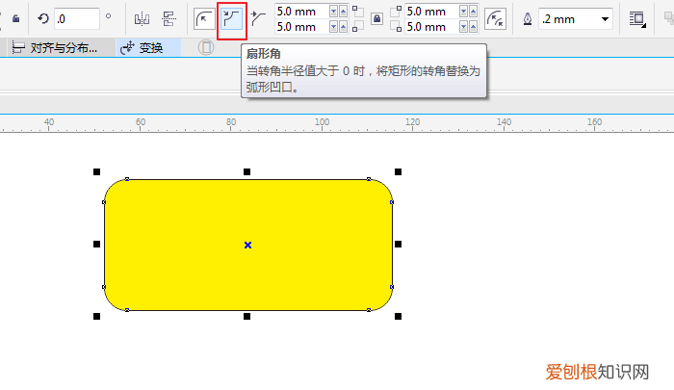Mirror the object horizontally

pyautogui.click(x=143, y=18)
